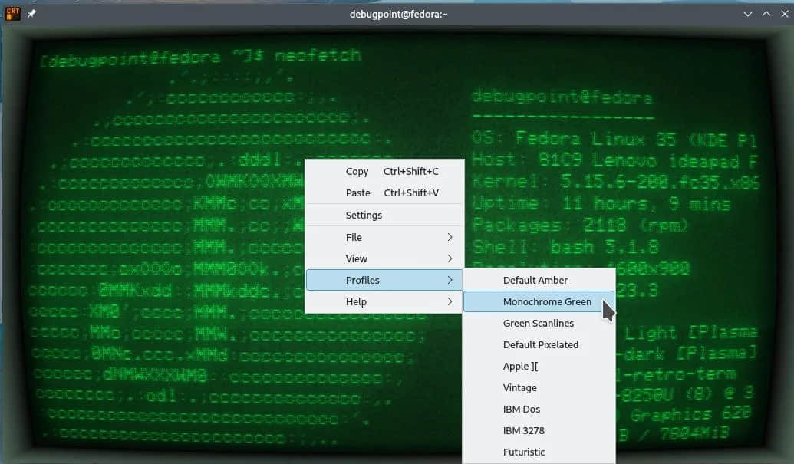The width and height of the screenshot is (794, 464).
Task: Expand the View submenu arrow
Action: pos(450,259)
